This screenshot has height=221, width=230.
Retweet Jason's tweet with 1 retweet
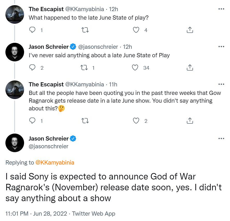click(x=84, y=68)
